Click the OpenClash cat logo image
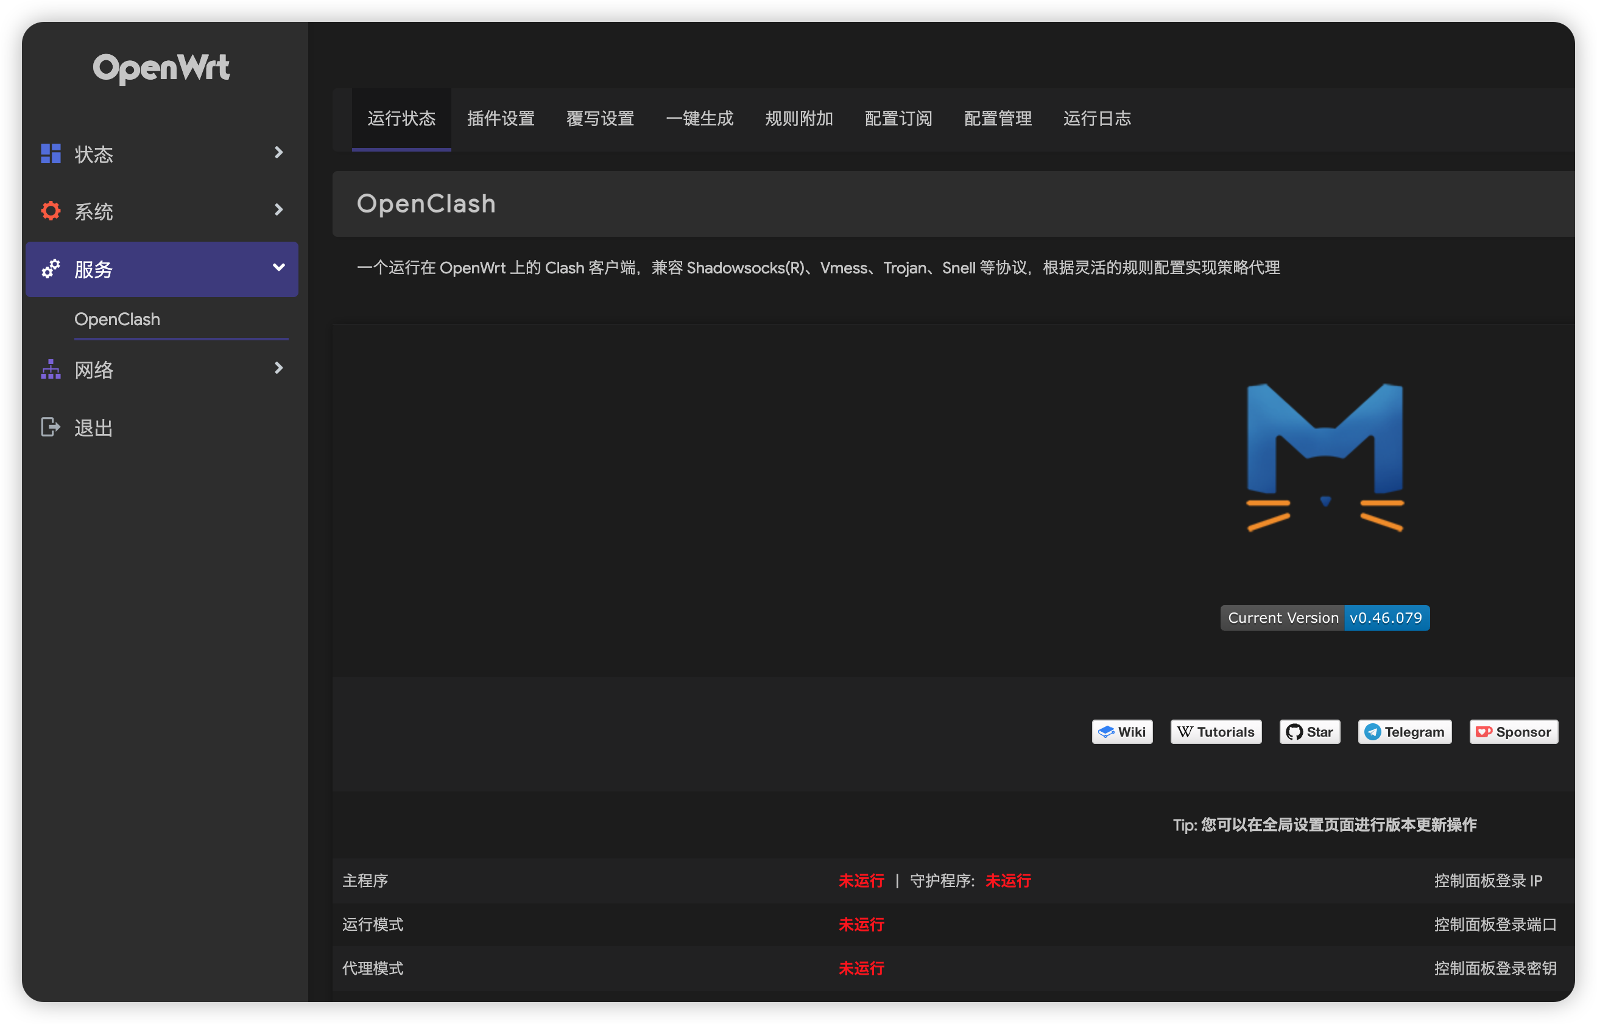Screen dimensions: 1597x1024 (1324, 457)
